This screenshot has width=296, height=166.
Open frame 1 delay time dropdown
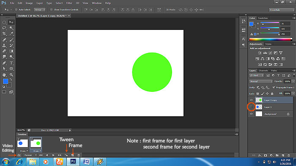(x=24, y=151)
